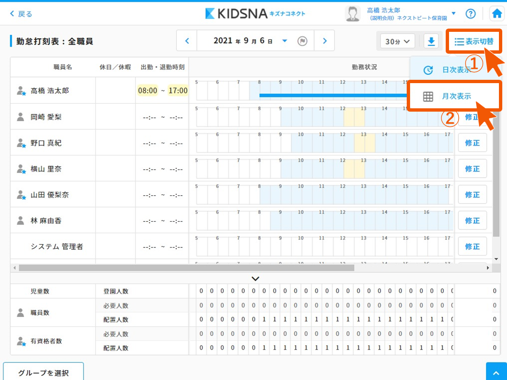Image resolution: width=507 pixels, height=380 pixels.
Task: Click 修正 button for 横山 里奈
Action: coord(472,169)
